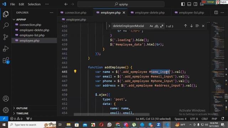This screenshot has width=228, height=128.
Task: Switch to the employee-delete.php tab
Action: point(150,13)
